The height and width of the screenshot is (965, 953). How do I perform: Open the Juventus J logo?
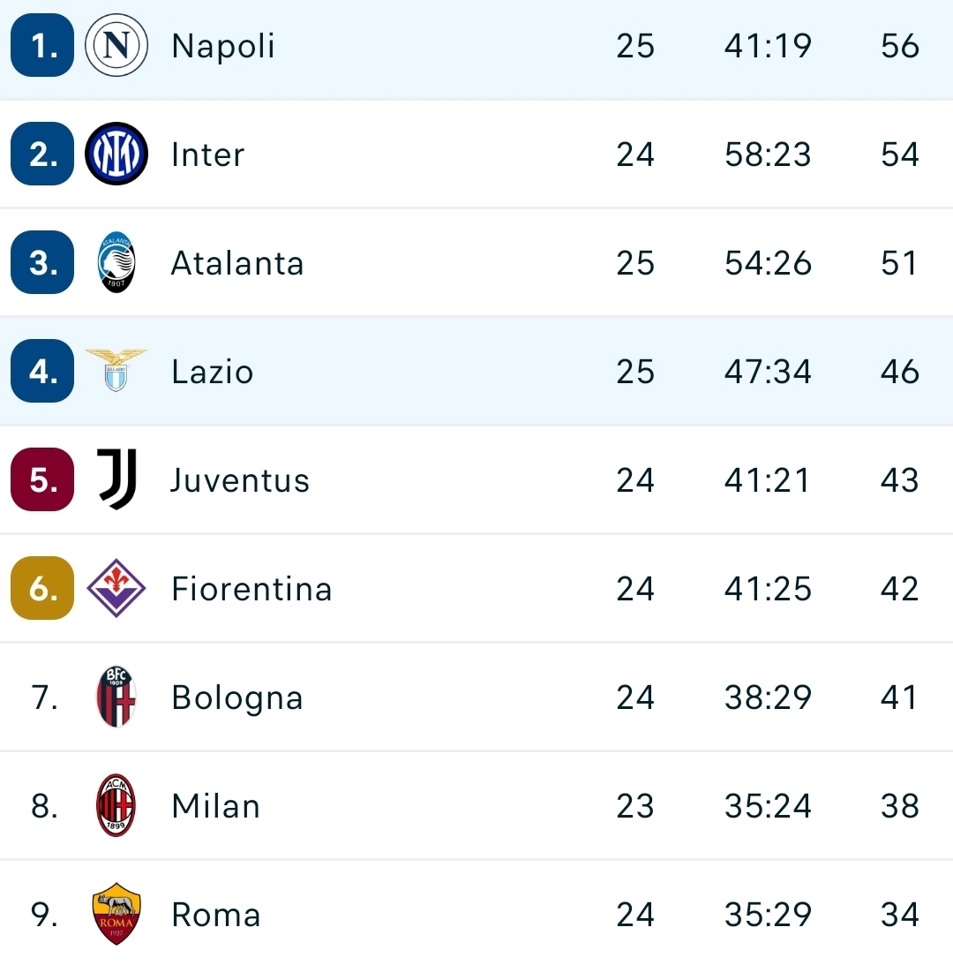(116, 479)
